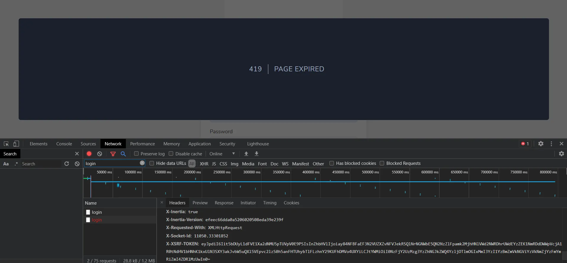Screen dimensions: 567x263
Task: Filter requests by WS
Action: (285, 164)
